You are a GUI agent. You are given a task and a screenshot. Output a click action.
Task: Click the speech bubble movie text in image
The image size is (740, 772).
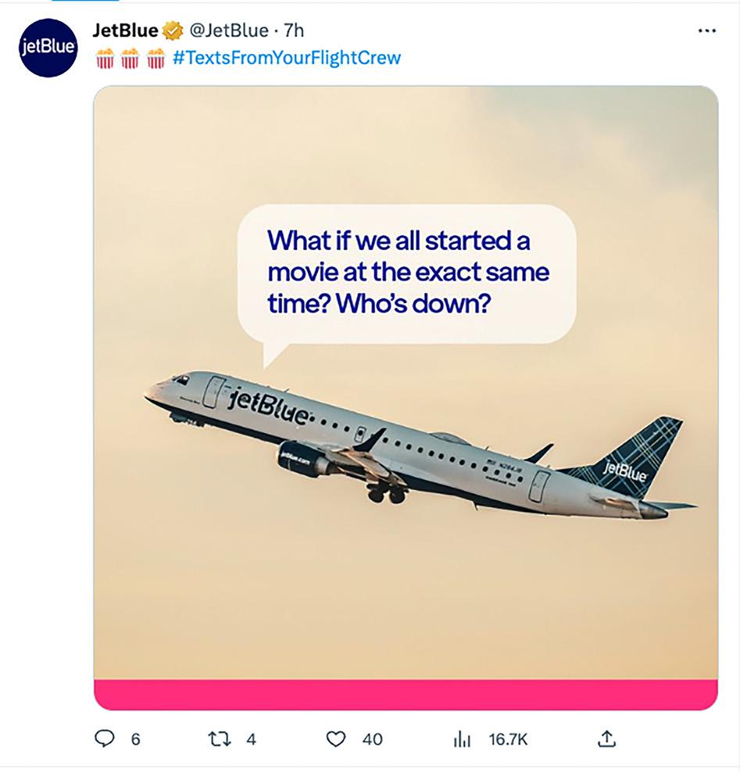407,272
